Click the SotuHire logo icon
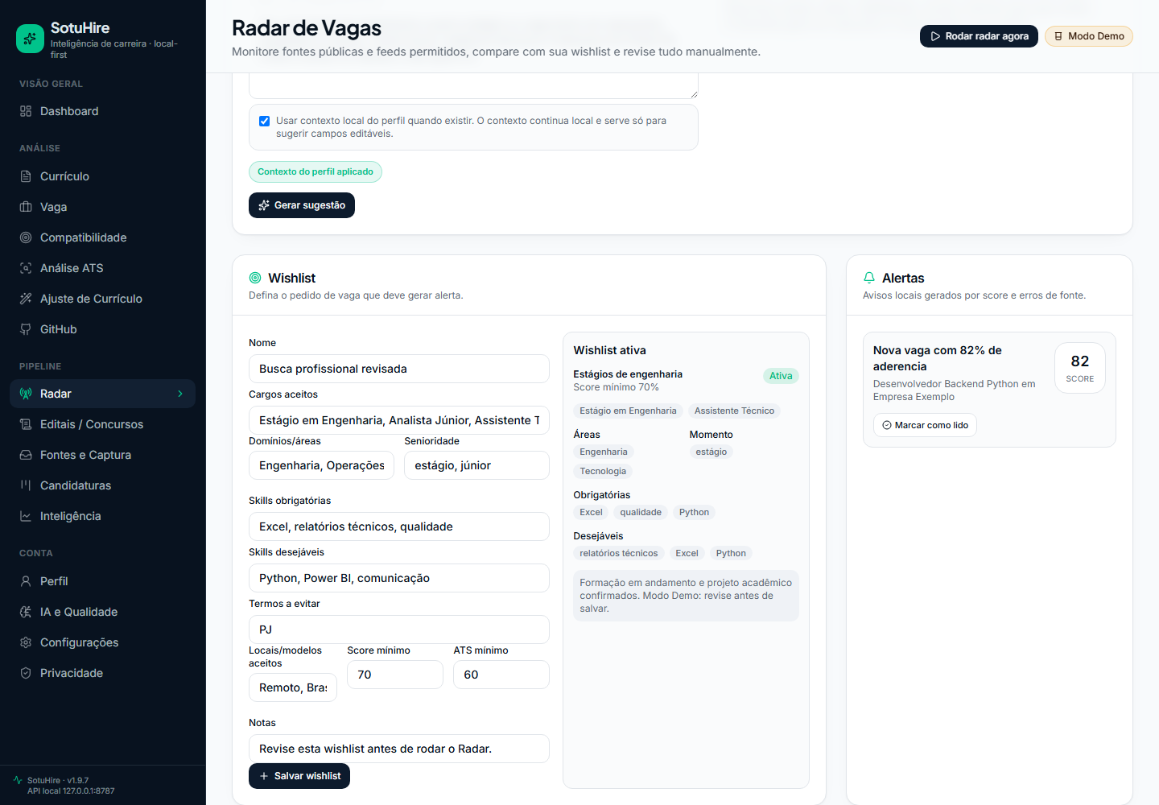1159x805 pixels. 31,39
